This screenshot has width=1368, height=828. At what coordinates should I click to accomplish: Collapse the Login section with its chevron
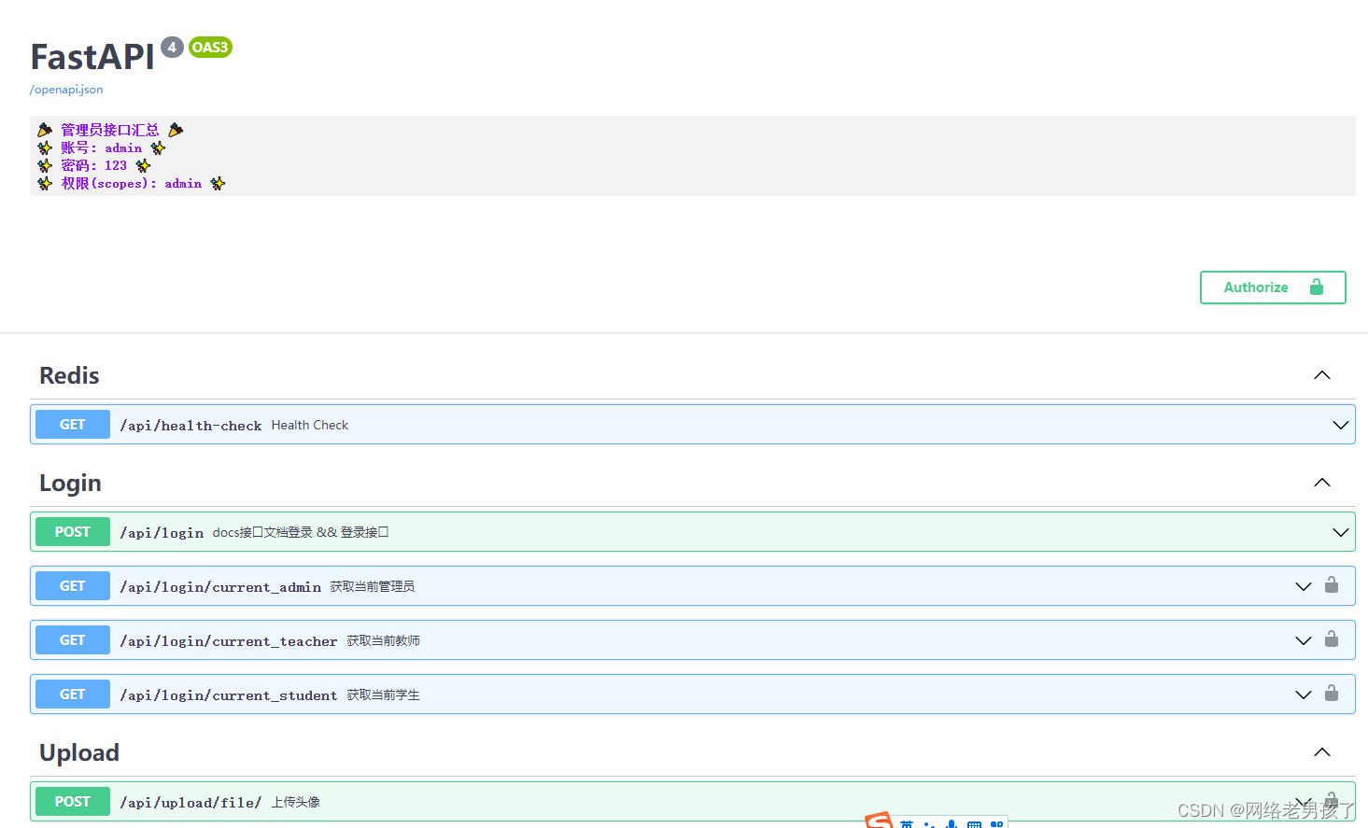(x=1322, y=483)
